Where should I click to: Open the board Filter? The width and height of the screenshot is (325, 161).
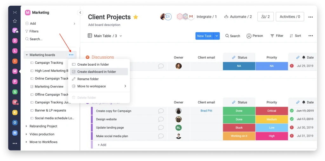click(277, 36)
